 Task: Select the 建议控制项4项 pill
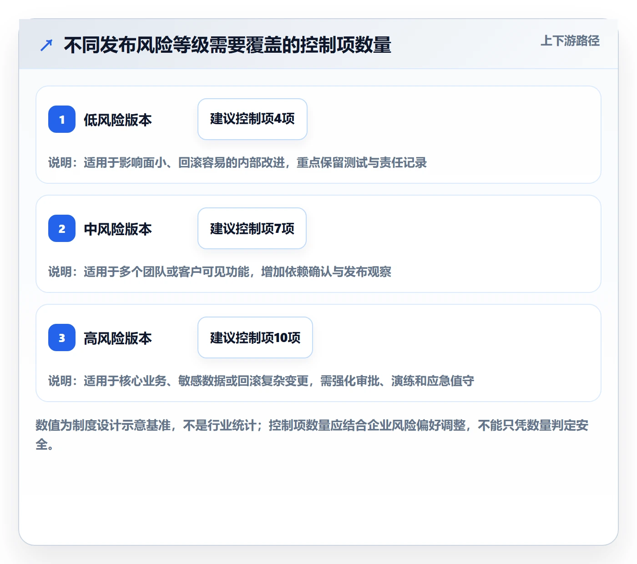[x=253, y=119]
